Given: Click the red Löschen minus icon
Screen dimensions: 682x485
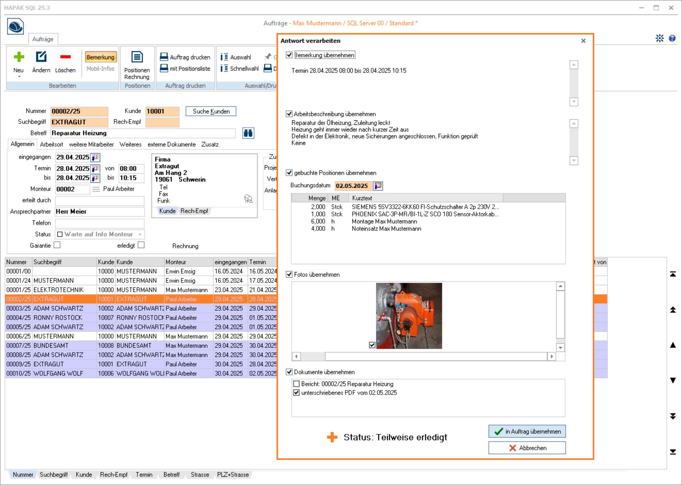Looking at the screenshot, I should pos(65,57).
